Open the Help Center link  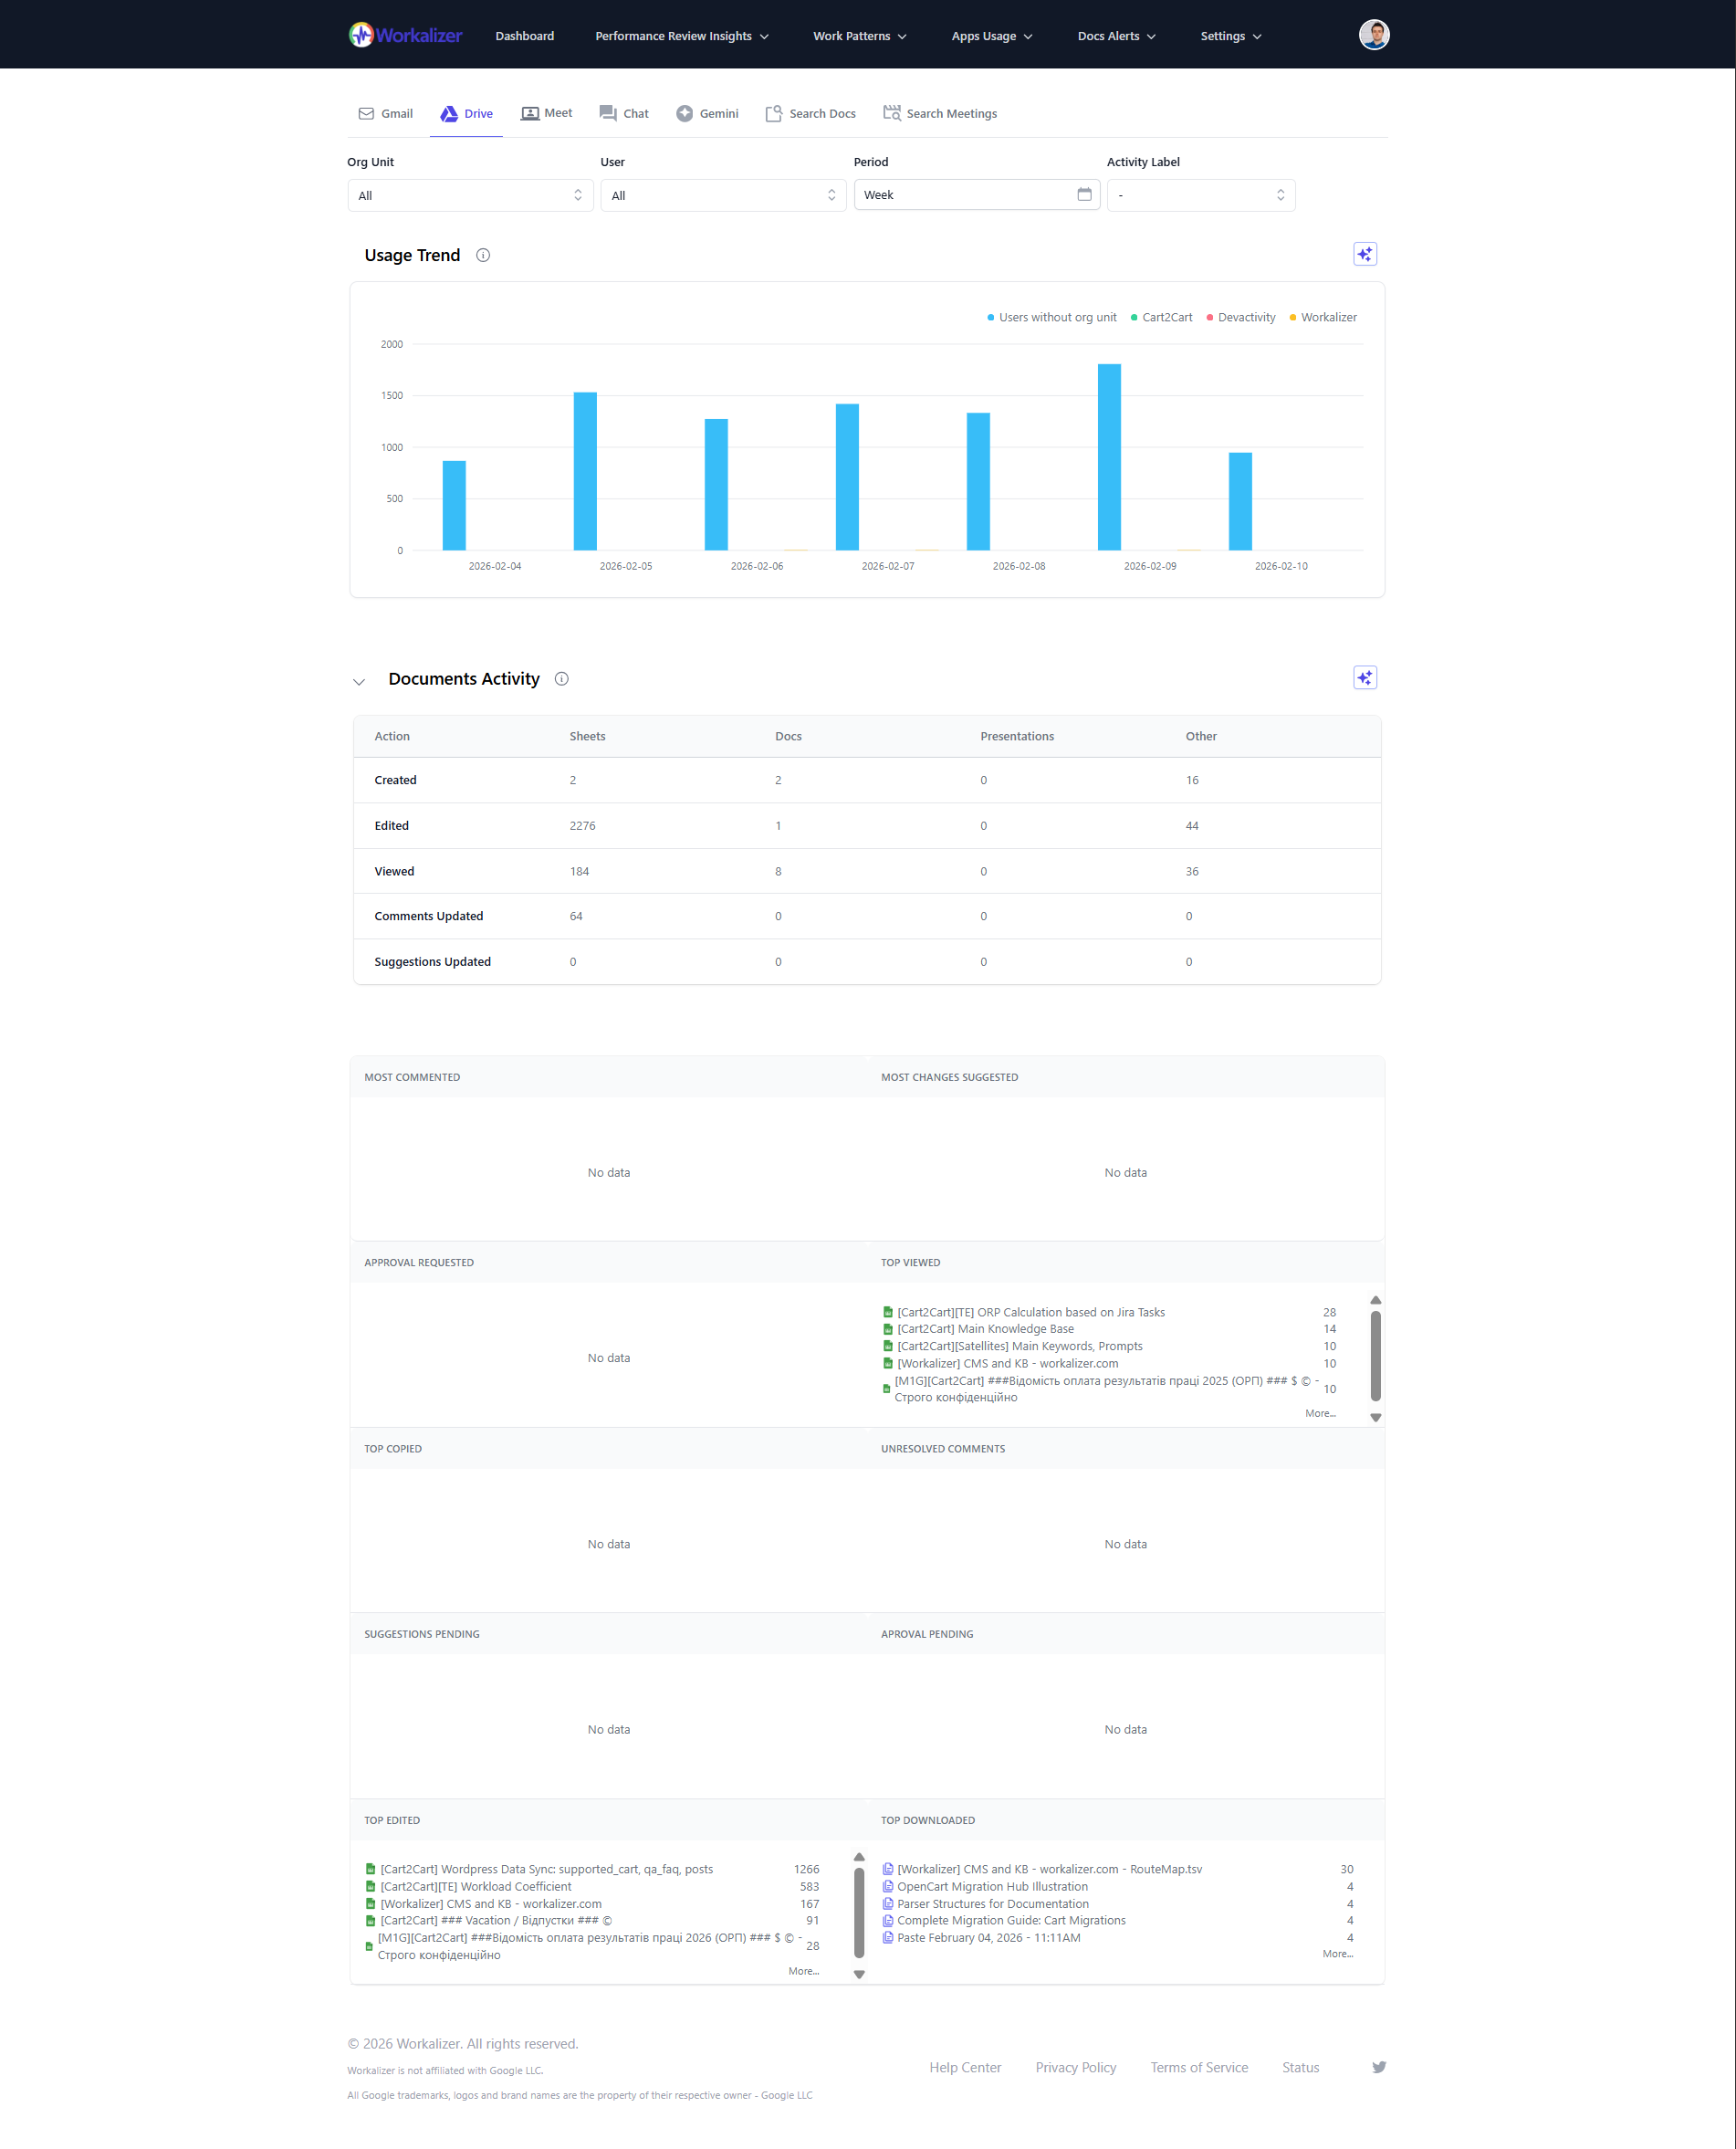click(x=964, y=2066)
